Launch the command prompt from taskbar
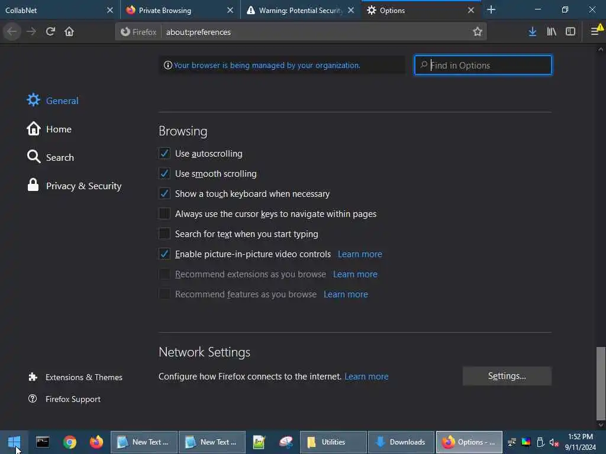The width and height of the screenshot is (606, 454). [43, 442]
